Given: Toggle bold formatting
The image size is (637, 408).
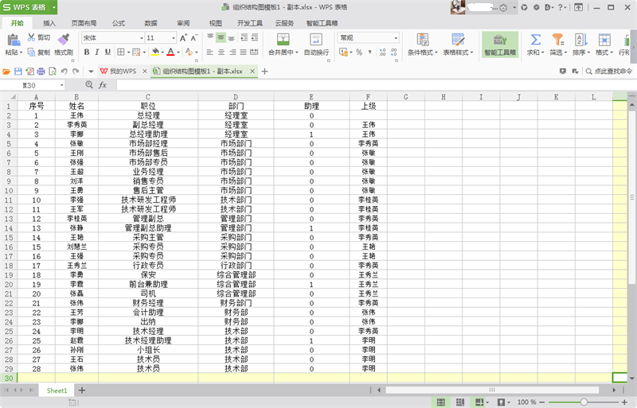Looking at the screenshot, I should point(87,52).
